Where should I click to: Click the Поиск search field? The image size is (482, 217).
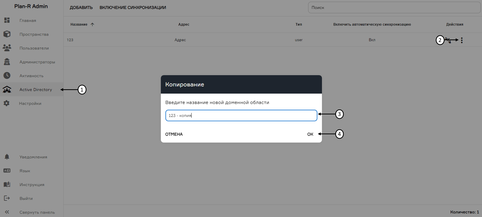tap(394, 8)
